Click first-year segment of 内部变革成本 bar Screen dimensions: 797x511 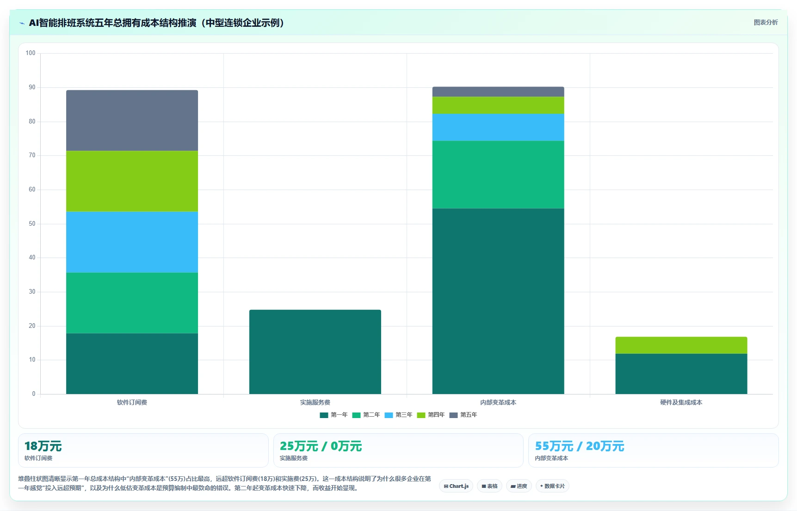click(x=498, y=301)
